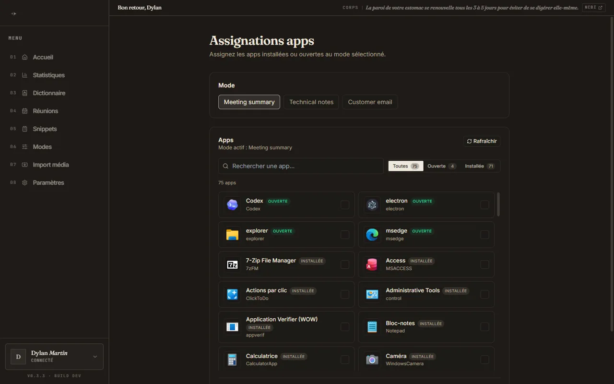The height and width of the screenshot is (384, 614).
Task: Open the NCBI external link
Action: click(593, 8)
